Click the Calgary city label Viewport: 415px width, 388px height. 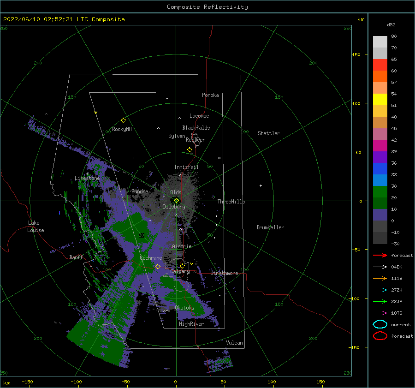point(180,271)
